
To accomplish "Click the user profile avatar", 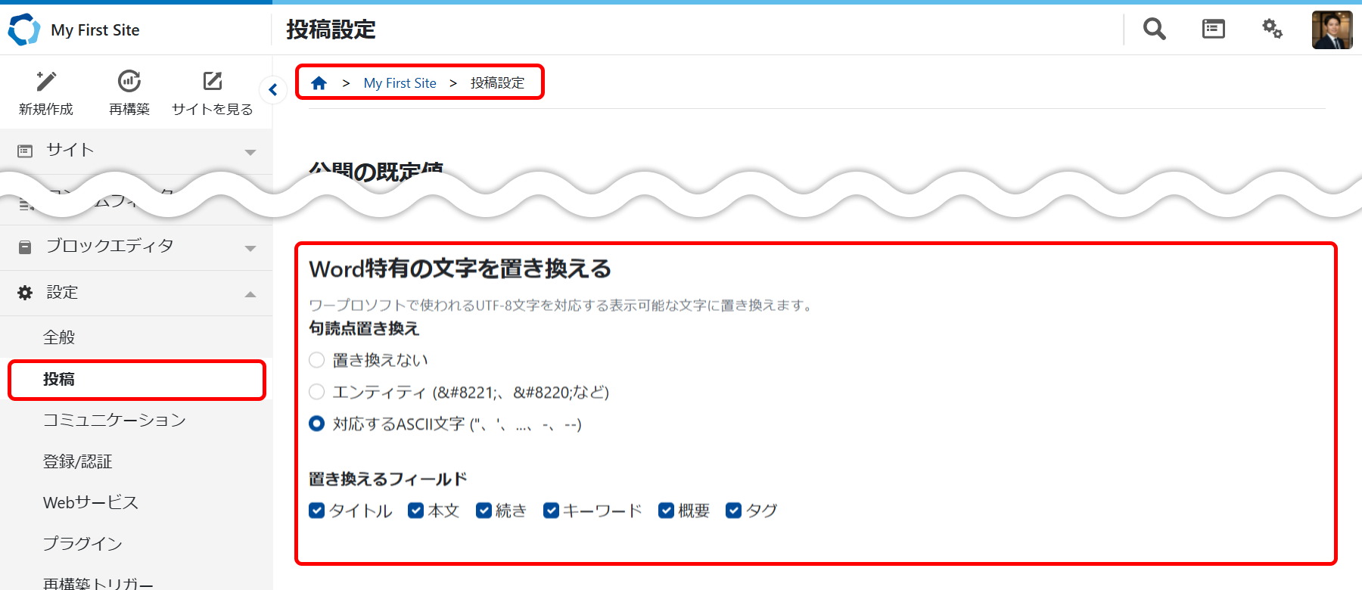I will [x=1332, y=30].
